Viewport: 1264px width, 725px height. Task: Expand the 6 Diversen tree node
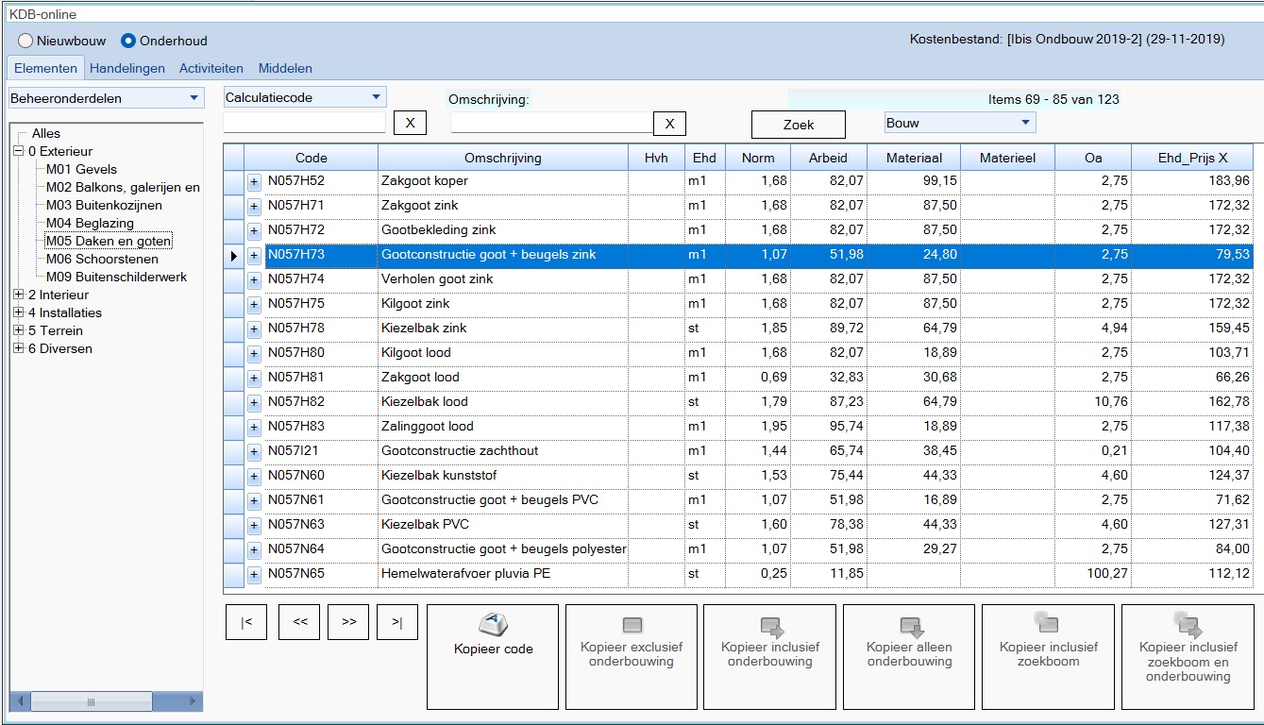click(19, 348)
